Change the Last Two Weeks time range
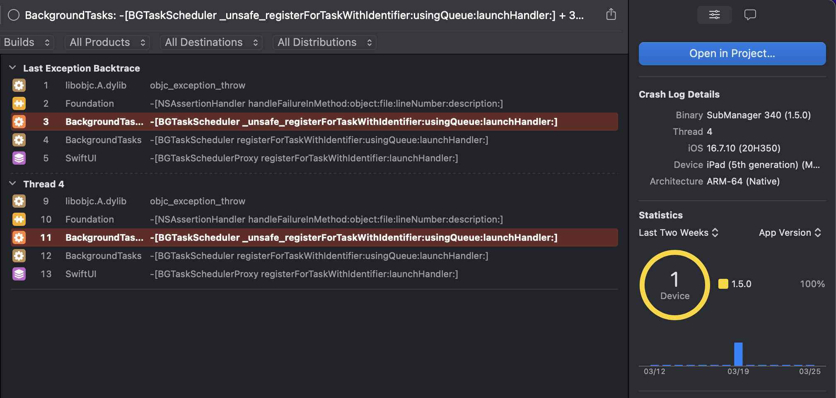The width and height of the screenshot is (836, 398). (x=678, y=233)
